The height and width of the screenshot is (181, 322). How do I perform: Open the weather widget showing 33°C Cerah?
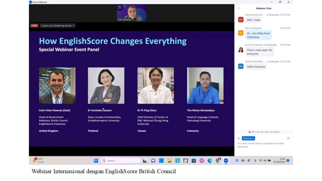tap(38, 160)
